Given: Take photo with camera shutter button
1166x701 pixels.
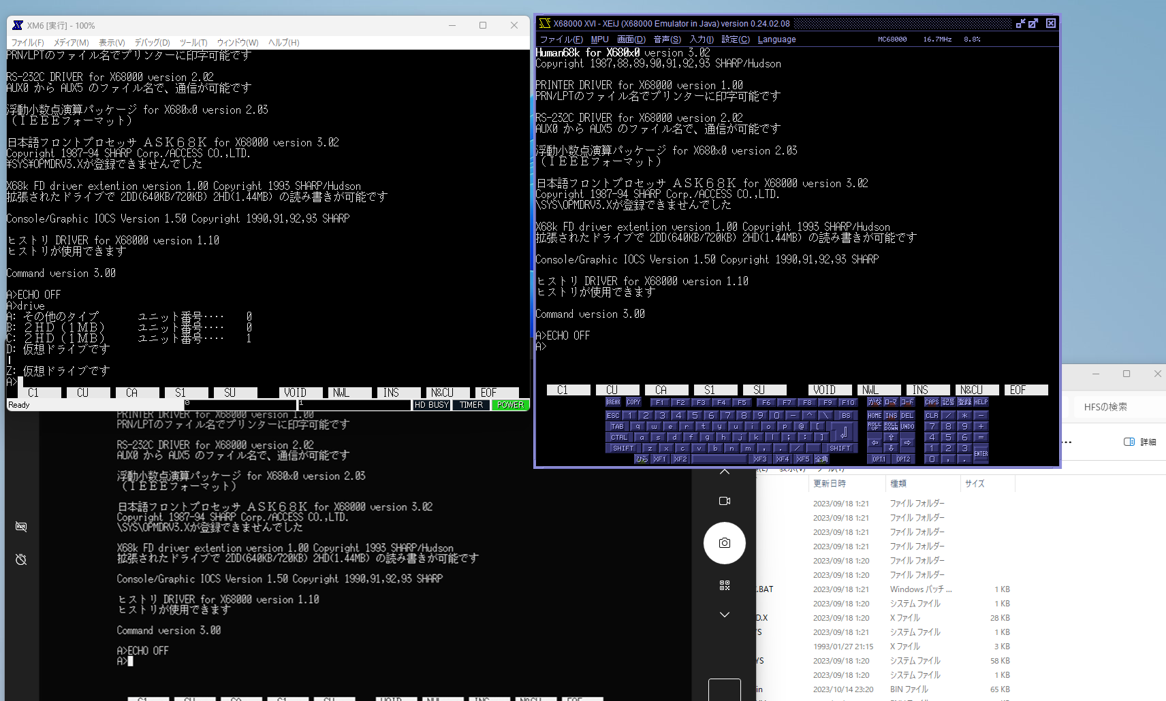Looking at the screenshot, I should (x=725, y=543).
